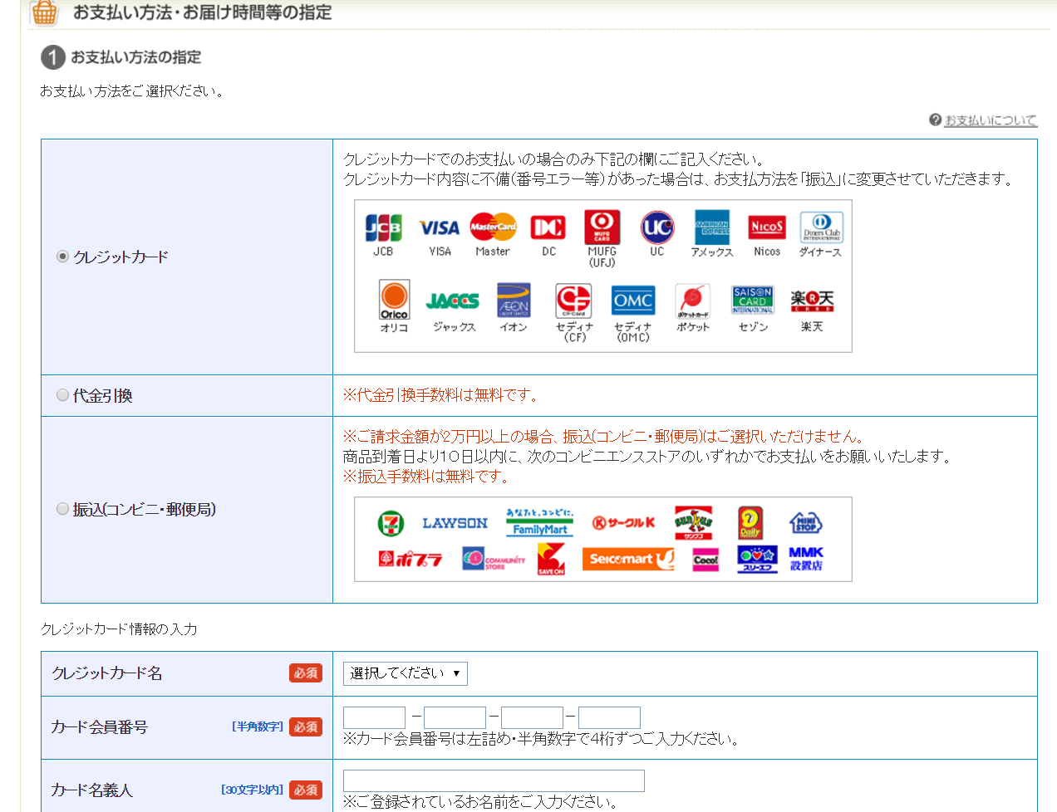Click the JACCS card logo
The image size is (1057, 812).
coord(453,301)
